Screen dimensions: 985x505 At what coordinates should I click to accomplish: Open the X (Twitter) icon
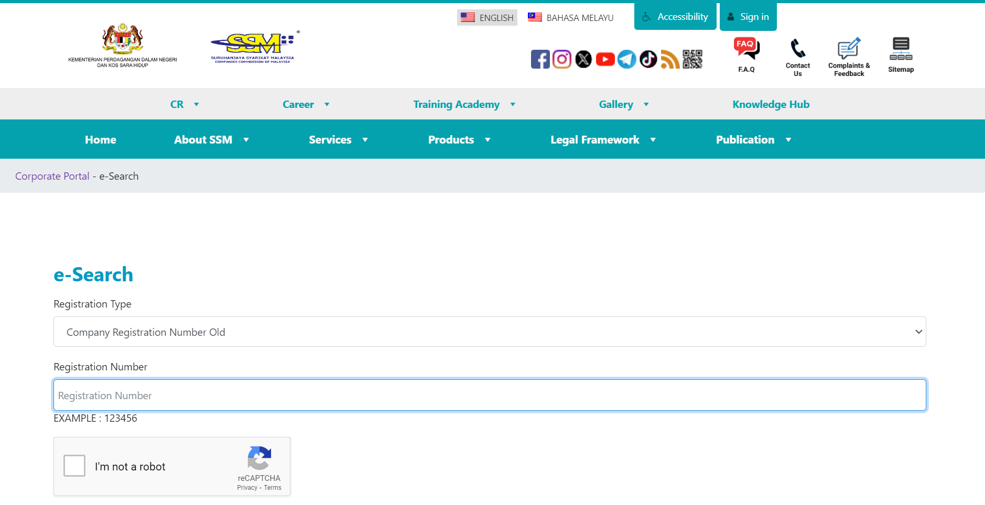(583, 59)
